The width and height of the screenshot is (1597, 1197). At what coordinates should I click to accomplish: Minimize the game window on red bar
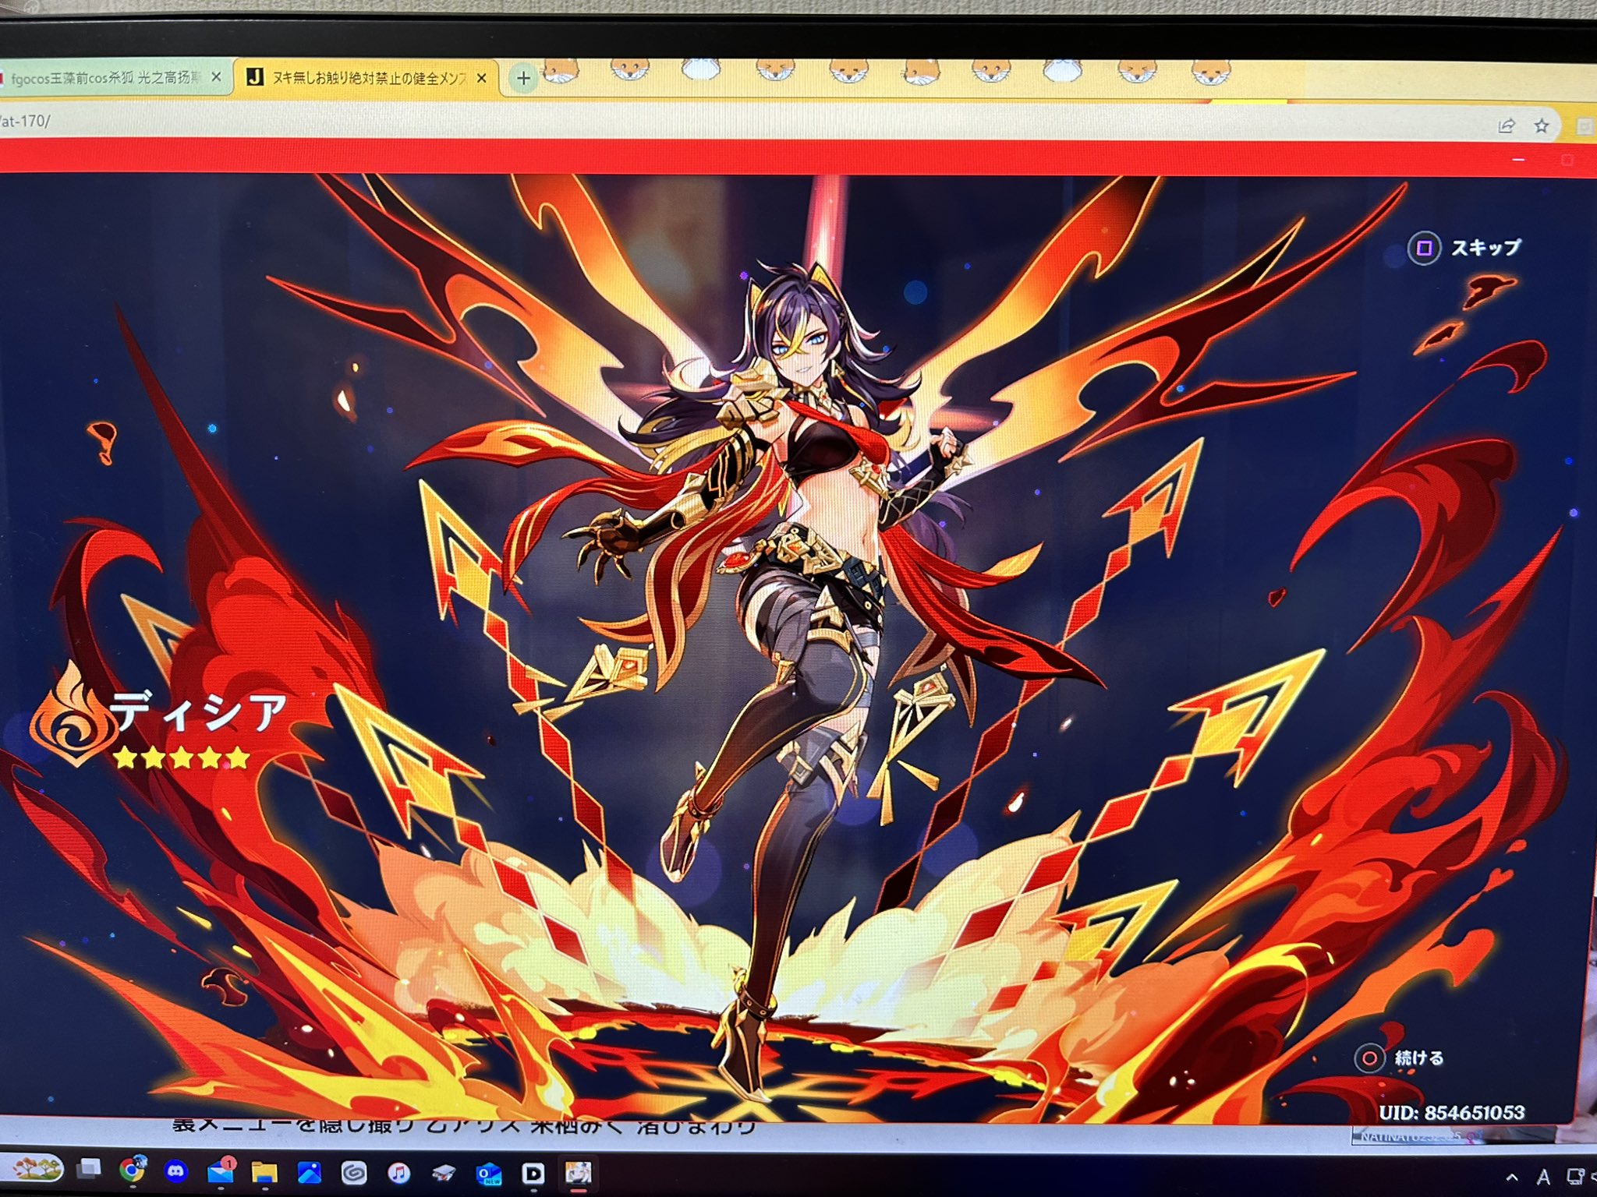tap(1518, 161)
